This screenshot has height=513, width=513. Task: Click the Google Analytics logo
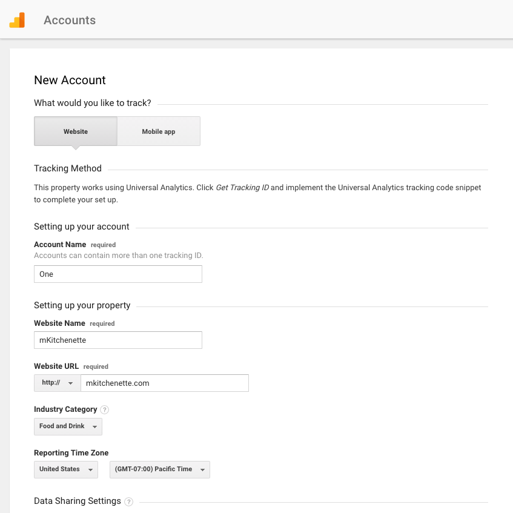[x=17, y=20]
